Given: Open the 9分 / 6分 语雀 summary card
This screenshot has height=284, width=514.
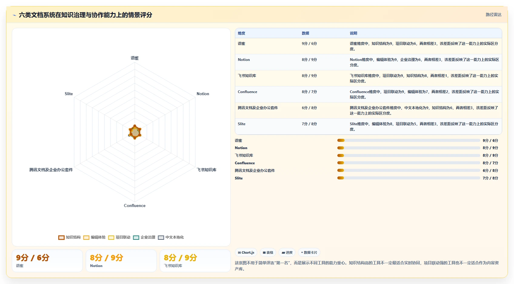Looking at the screenshot, I should pyautogui.click(x=47, y=261).
